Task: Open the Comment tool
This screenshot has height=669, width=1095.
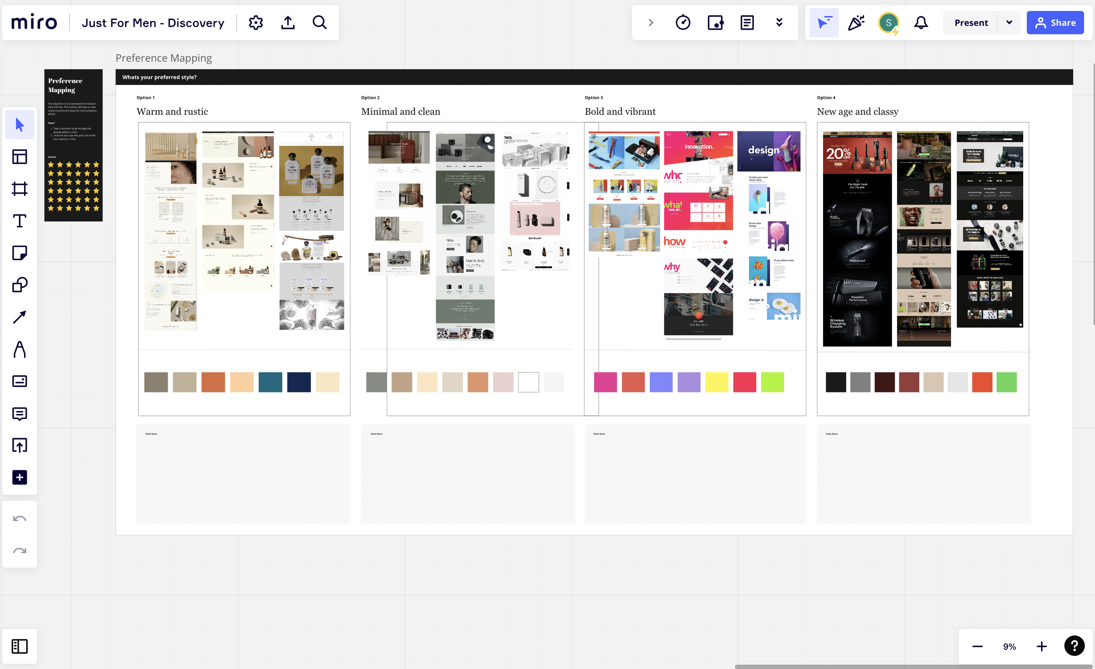Action: (20, 414)
